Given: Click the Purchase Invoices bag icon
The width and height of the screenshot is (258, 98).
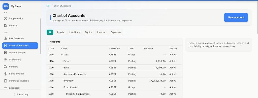Looking at the screenshot, I should tap(6, 81).
